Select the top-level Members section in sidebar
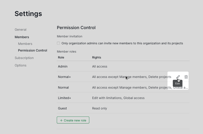Image resolution: width=203 pixels, height=134 pixels. coord(22,37)
